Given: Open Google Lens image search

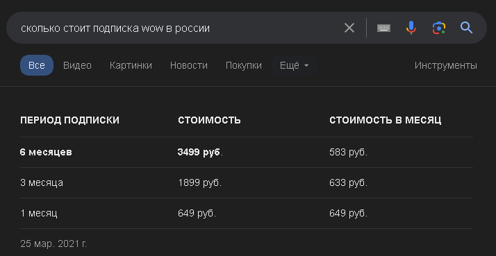Looking at the screenshot, I should [x=439, y=28].
